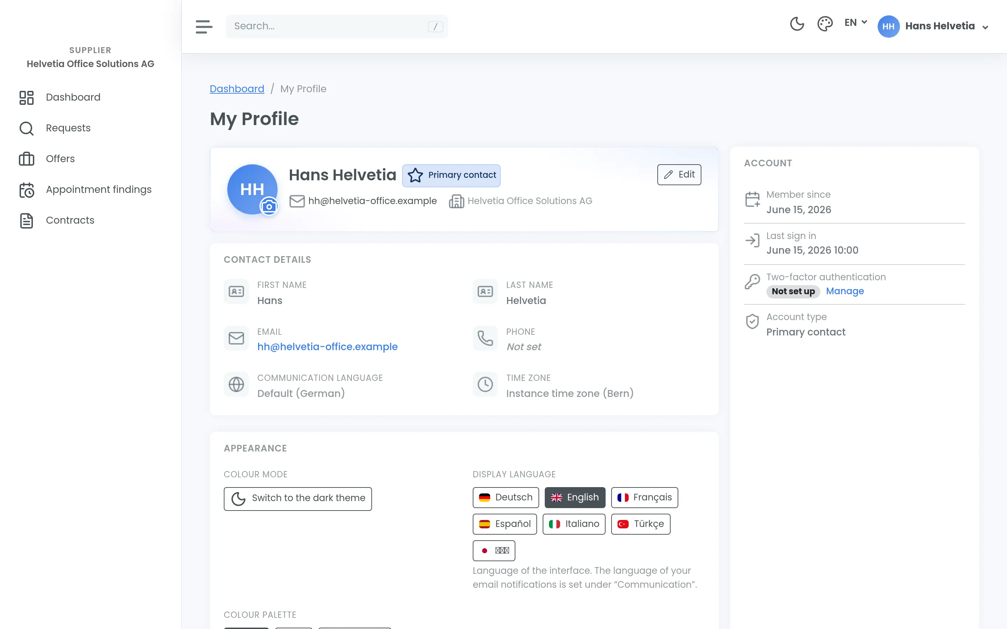Click the "Not set up" status badge
The image size is (1007, 629).
click(x=793, y=292)
